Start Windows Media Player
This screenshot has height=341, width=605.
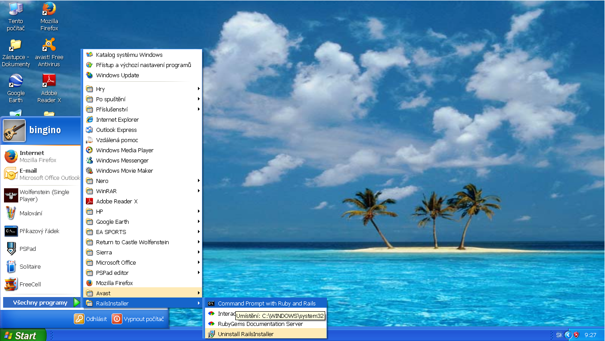tap(143, 150)
